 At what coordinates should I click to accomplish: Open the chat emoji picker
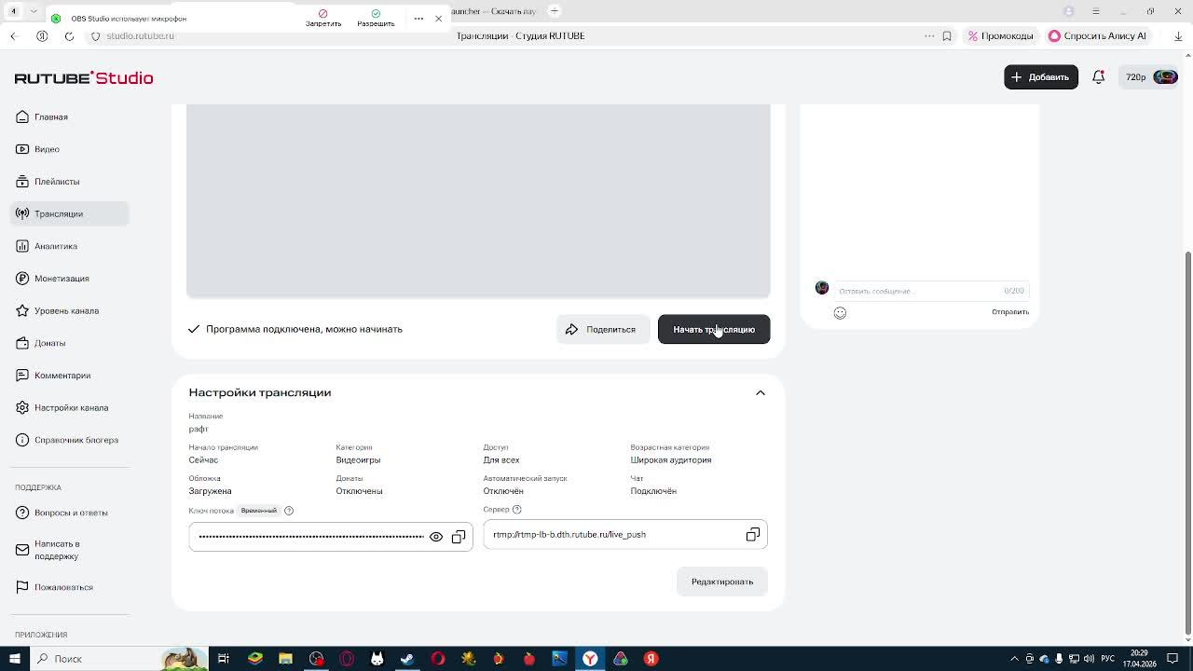[x=840, y=313]
